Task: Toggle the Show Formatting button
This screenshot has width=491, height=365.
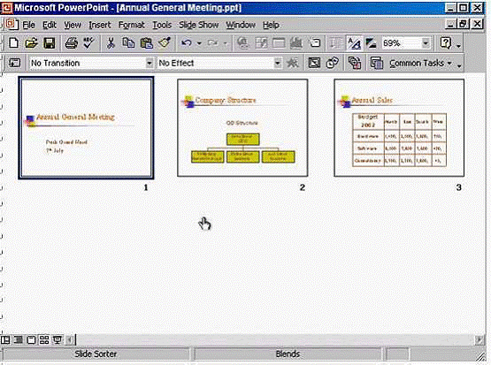Action: coord(354,43)
